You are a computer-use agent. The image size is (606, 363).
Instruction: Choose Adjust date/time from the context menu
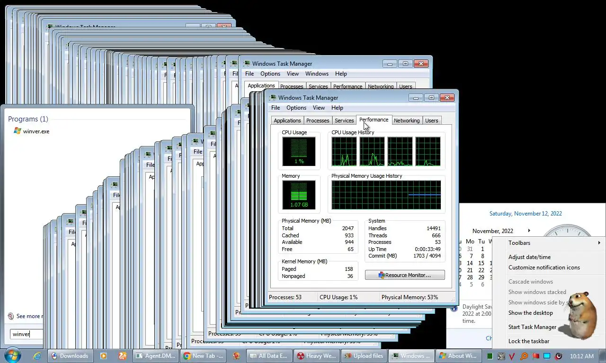[529, 257]
